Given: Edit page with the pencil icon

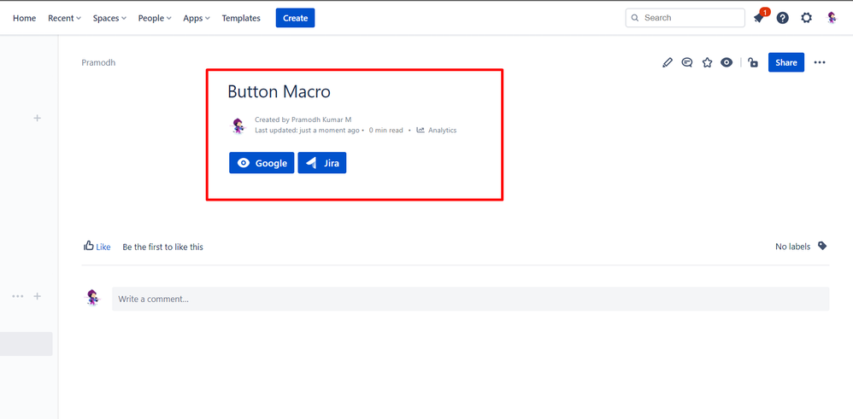Looking at the screenshot, I should click(668, 62).
